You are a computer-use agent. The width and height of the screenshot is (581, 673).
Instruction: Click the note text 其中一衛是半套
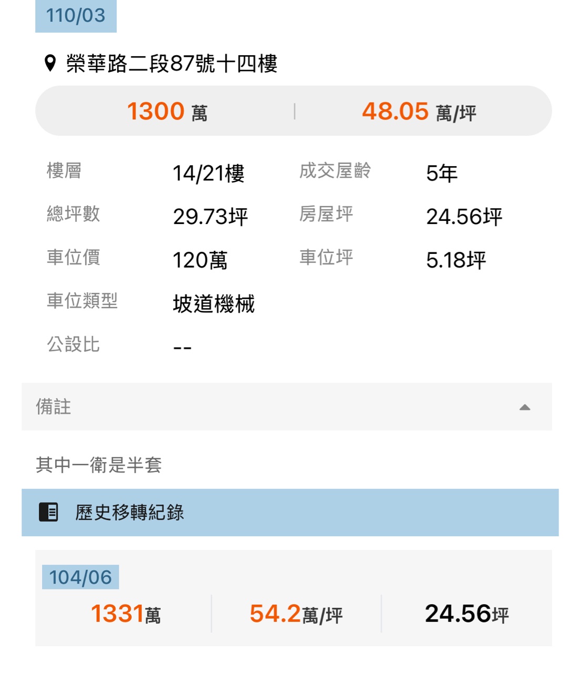pyautogui.click(x=99, y=465)
